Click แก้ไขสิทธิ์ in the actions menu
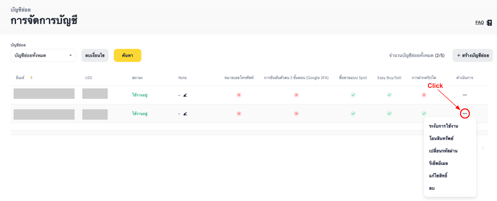Screen dimensions: 497x201 [438, 176]
